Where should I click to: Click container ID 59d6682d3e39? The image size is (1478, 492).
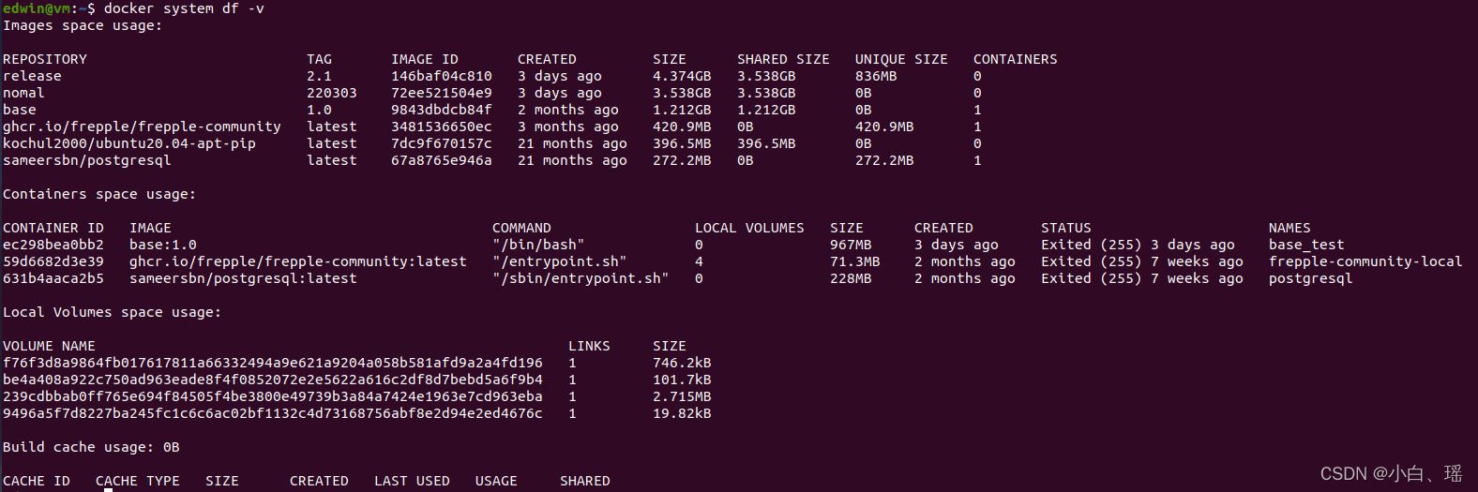click(x=53, y=261)
